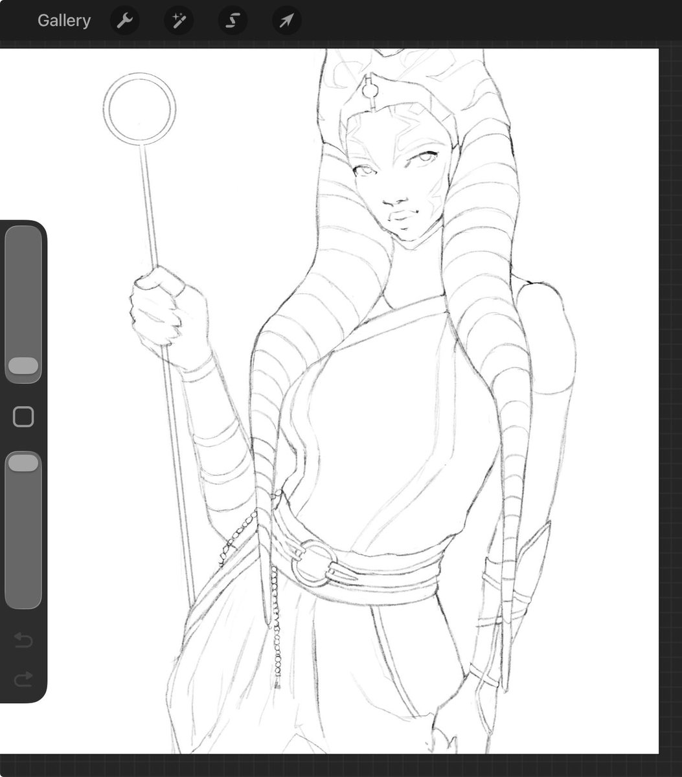Screen dimensions: 682x777
Task: Open the Adjustments magic wand menu
Action: [178, 21]
